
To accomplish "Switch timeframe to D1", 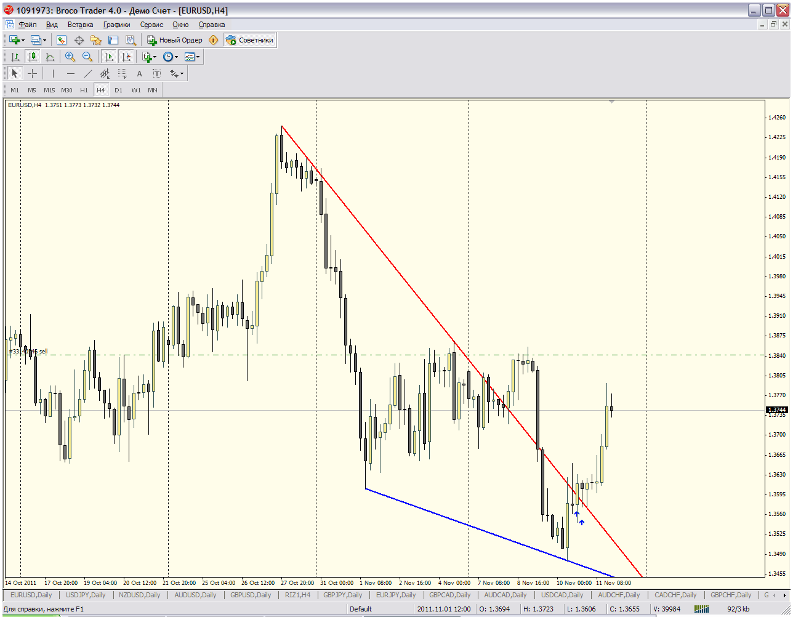I will (x=118, y=90).
